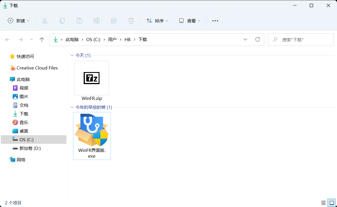This screenshot has width=337, height=207.
Task: Switch to large thumbnails view
Action: click(332, 203)
